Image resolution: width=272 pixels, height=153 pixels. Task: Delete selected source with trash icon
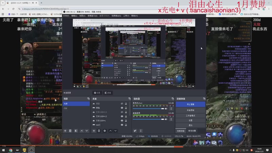(99, 131)
